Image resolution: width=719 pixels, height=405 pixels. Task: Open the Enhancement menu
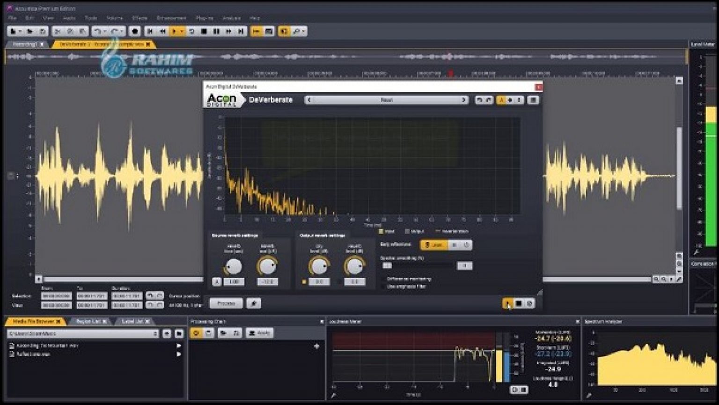point(172,18)
